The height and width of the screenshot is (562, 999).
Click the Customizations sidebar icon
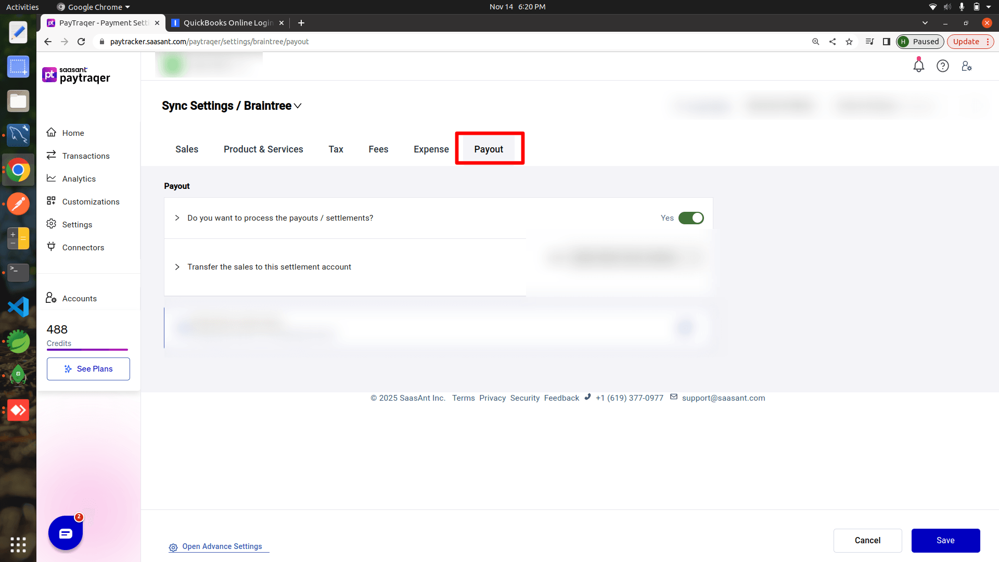[x=51, y=201]
